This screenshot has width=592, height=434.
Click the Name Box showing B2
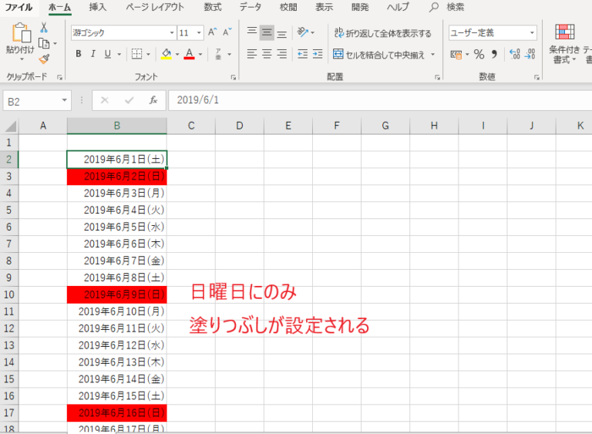click(x=37, y=101)
